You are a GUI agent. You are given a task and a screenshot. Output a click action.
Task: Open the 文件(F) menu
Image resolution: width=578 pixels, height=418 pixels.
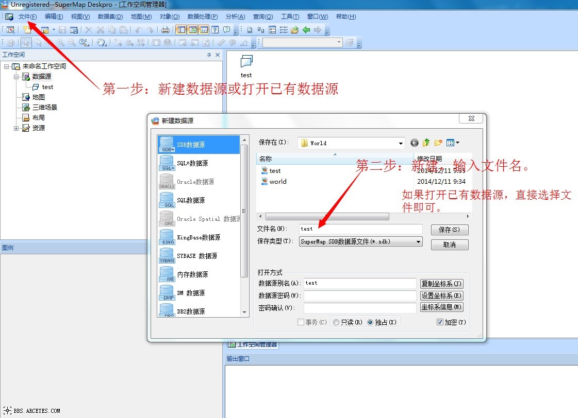click(x=28, y=16)
